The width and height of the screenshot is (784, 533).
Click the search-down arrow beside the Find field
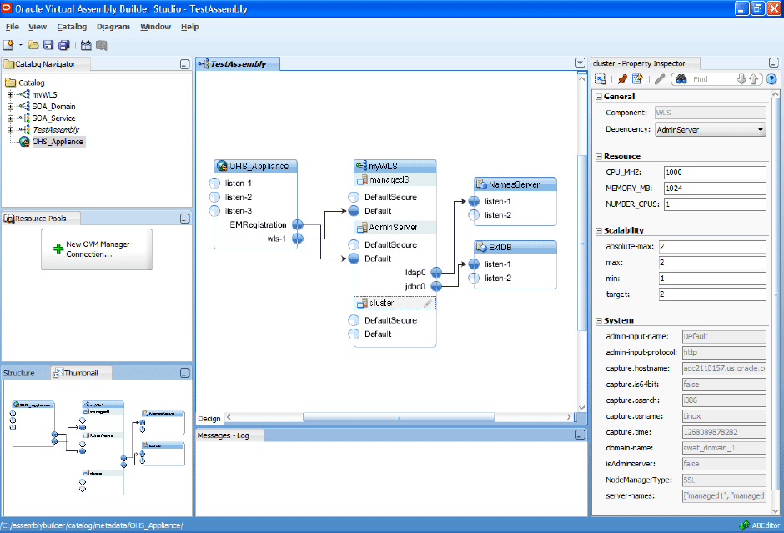pyautogui.click(x=742, y=79)
